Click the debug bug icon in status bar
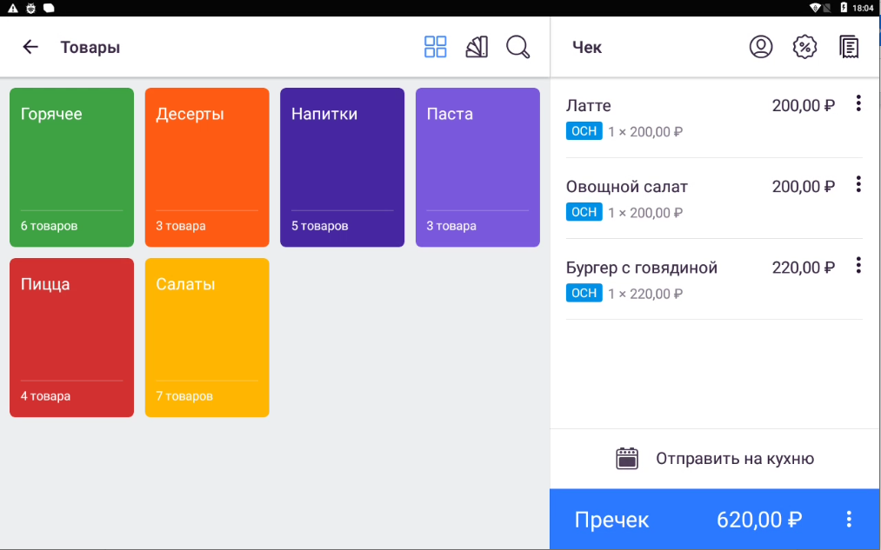Viewport: 881px width, 550px height. click(x=31, y=8)
